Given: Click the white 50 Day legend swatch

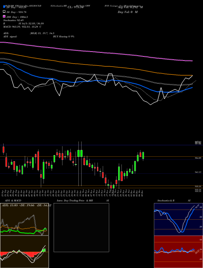Looking at the screenshot, I should click(x=4, y=12).
